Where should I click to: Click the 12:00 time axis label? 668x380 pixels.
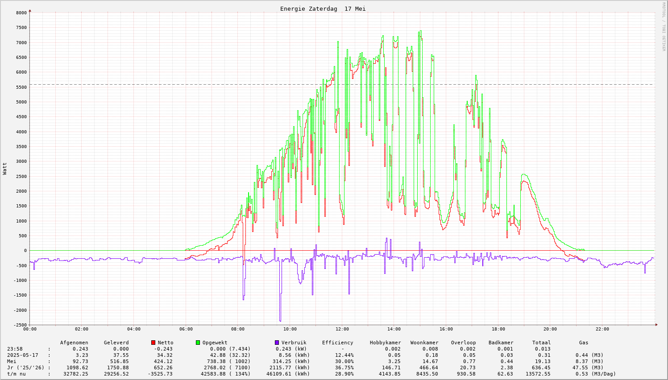(x=342, y=329)
